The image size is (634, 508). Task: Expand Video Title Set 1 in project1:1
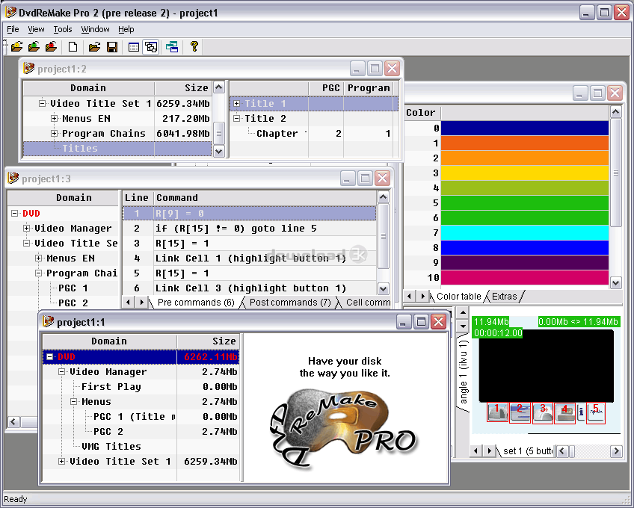point(62,461)
